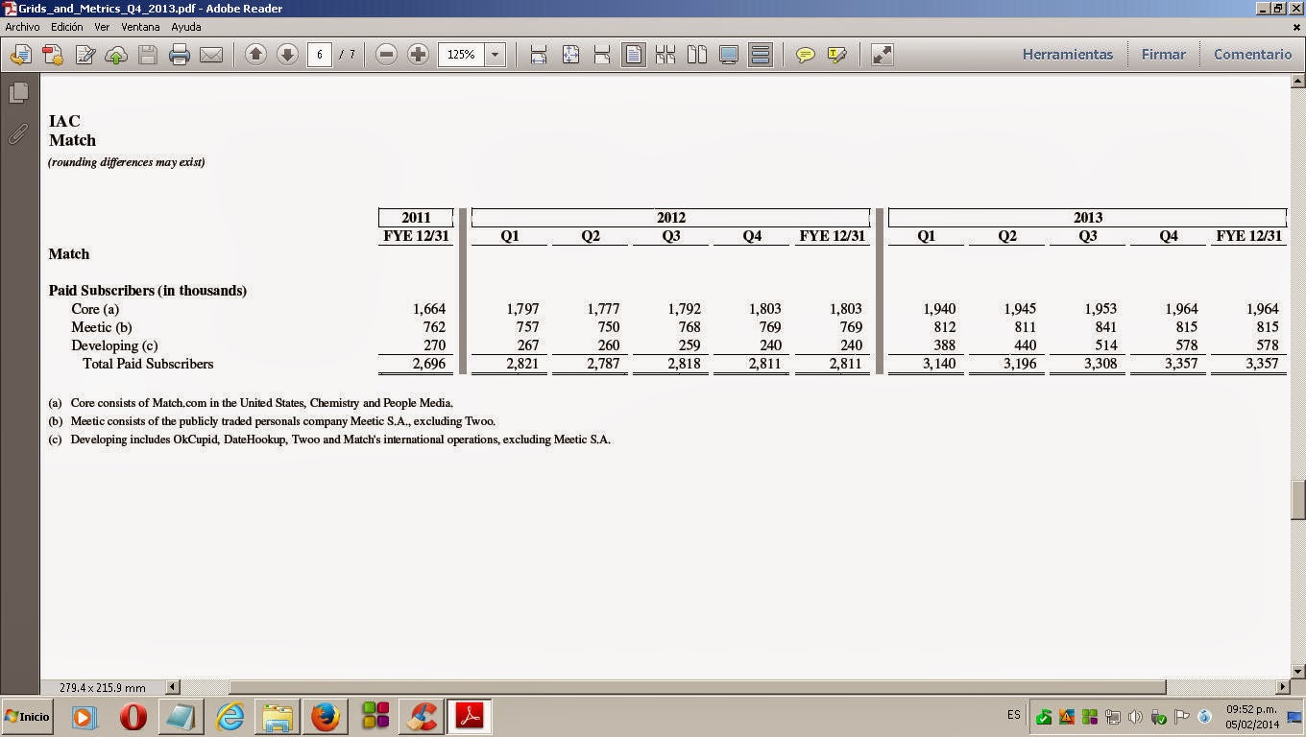The image size is (1306, 737).
Task: Click the value 841 in Meetic row
Action: click(x=1105, y=327)
